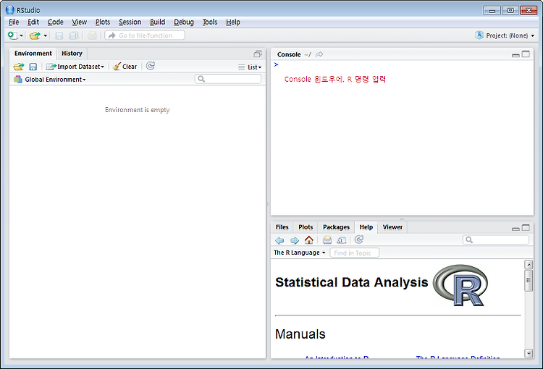Click the Manuals heading text

[x=300, y=334]
